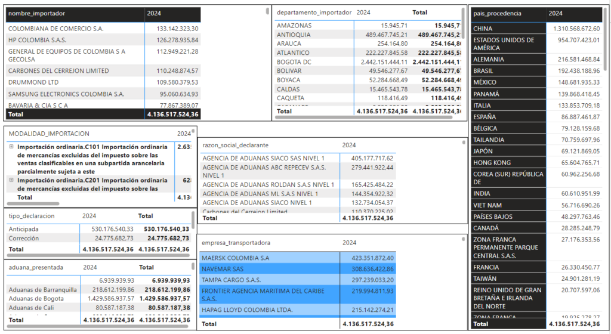Select BÉLGICA in pais_procedencia table
611x334 pixels.
tap(536, 128)
